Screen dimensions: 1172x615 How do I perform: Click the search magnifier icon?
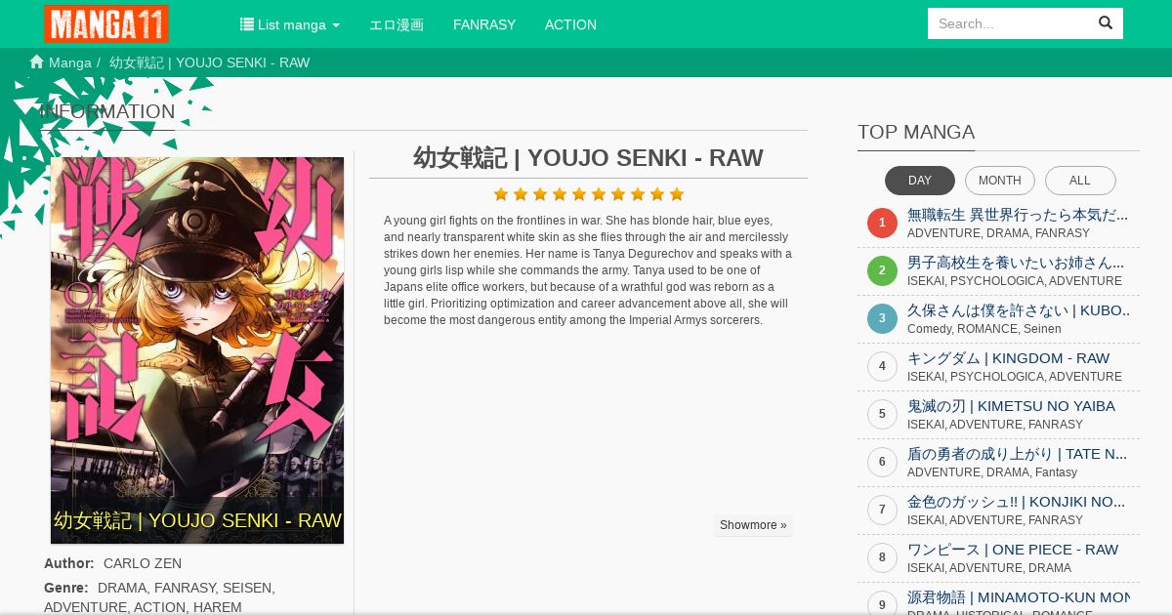(1106, 23)
